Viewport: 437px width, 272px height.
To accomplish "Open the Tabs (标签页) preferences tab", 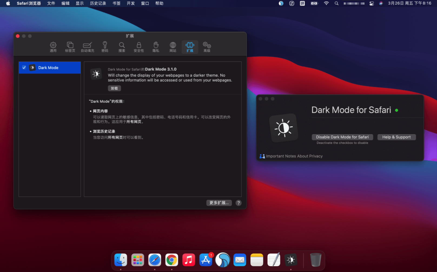I will 70,47.
